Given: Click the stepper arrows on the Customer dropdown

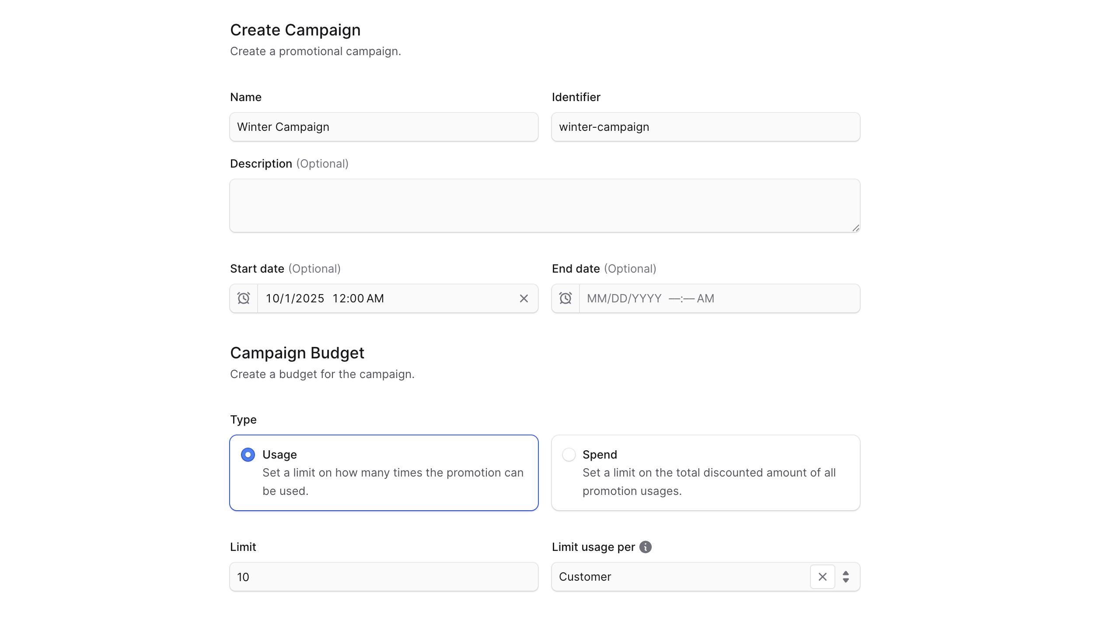Looking at the screenshot, I should [846, 576].
